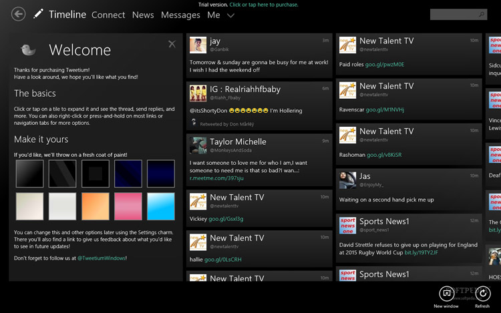
Task: Click New Talent TV logo on Ravenscar tweet
Action: click(347, 90)
